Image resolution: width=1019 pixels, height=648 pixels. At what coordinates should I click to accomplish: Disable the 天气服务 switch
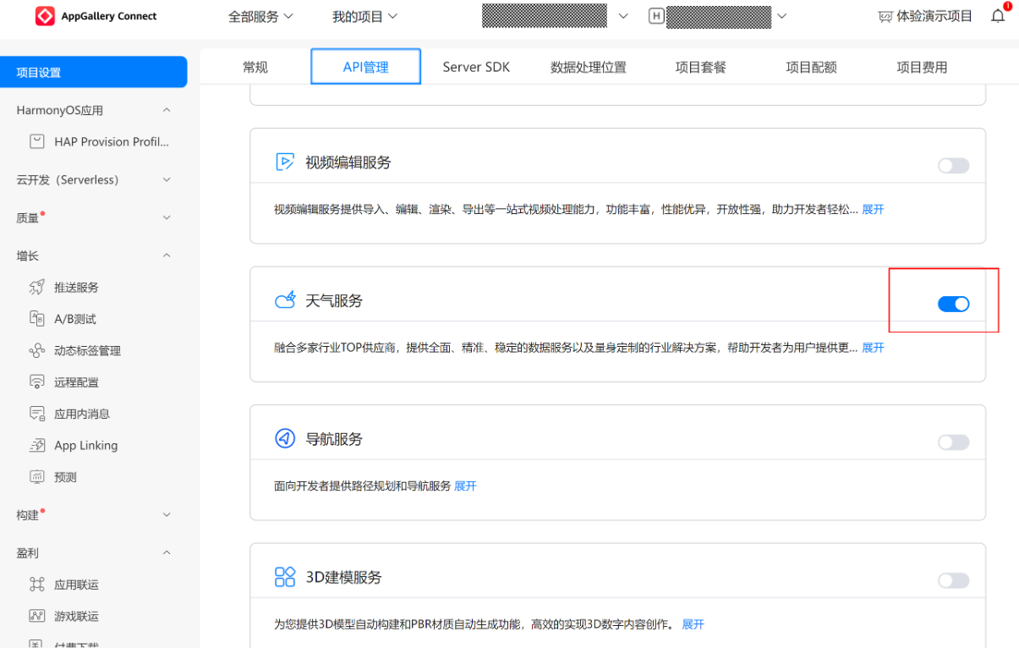(953, 305)
